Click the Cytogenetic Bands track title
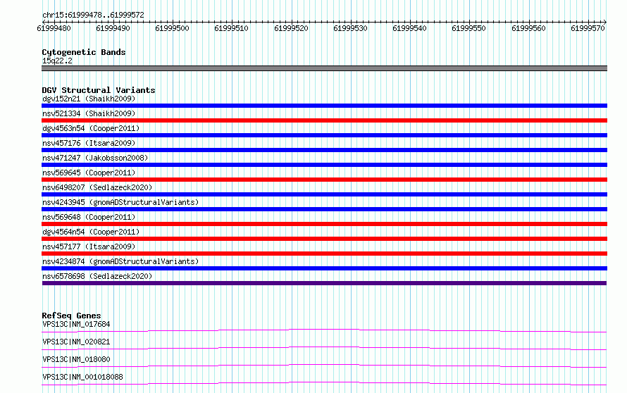The width and height of the screenshot is (627, 393). (x=84, y=52)
